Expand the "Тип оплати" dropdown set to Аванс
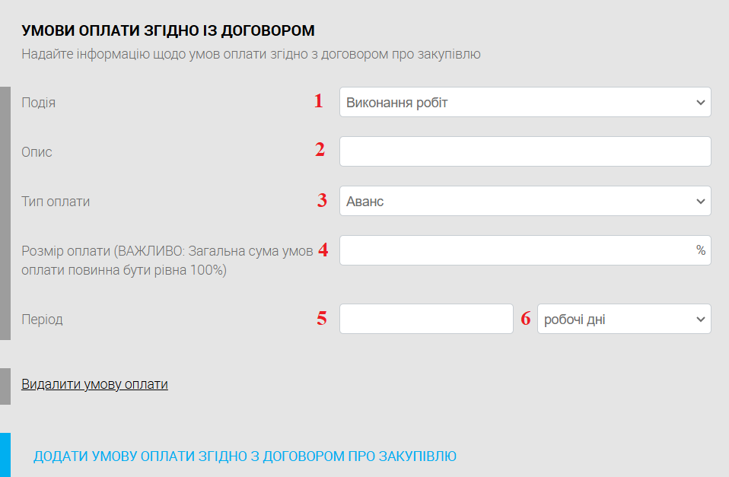 pos(525,201)
